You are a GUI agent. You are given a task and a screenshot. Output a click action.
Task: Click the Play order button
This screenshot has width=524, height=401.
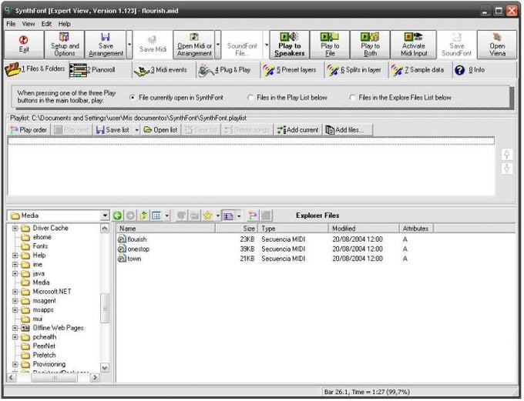click(29, 130)
